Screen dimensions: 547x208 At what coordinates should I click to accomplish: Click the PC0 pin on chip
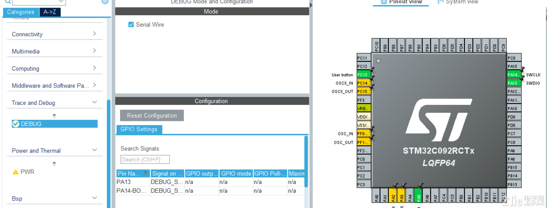coord(364,159)
